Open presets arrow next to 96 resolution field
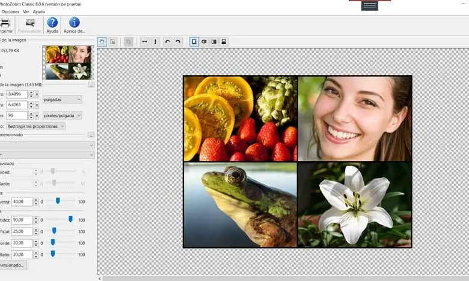 37,115
